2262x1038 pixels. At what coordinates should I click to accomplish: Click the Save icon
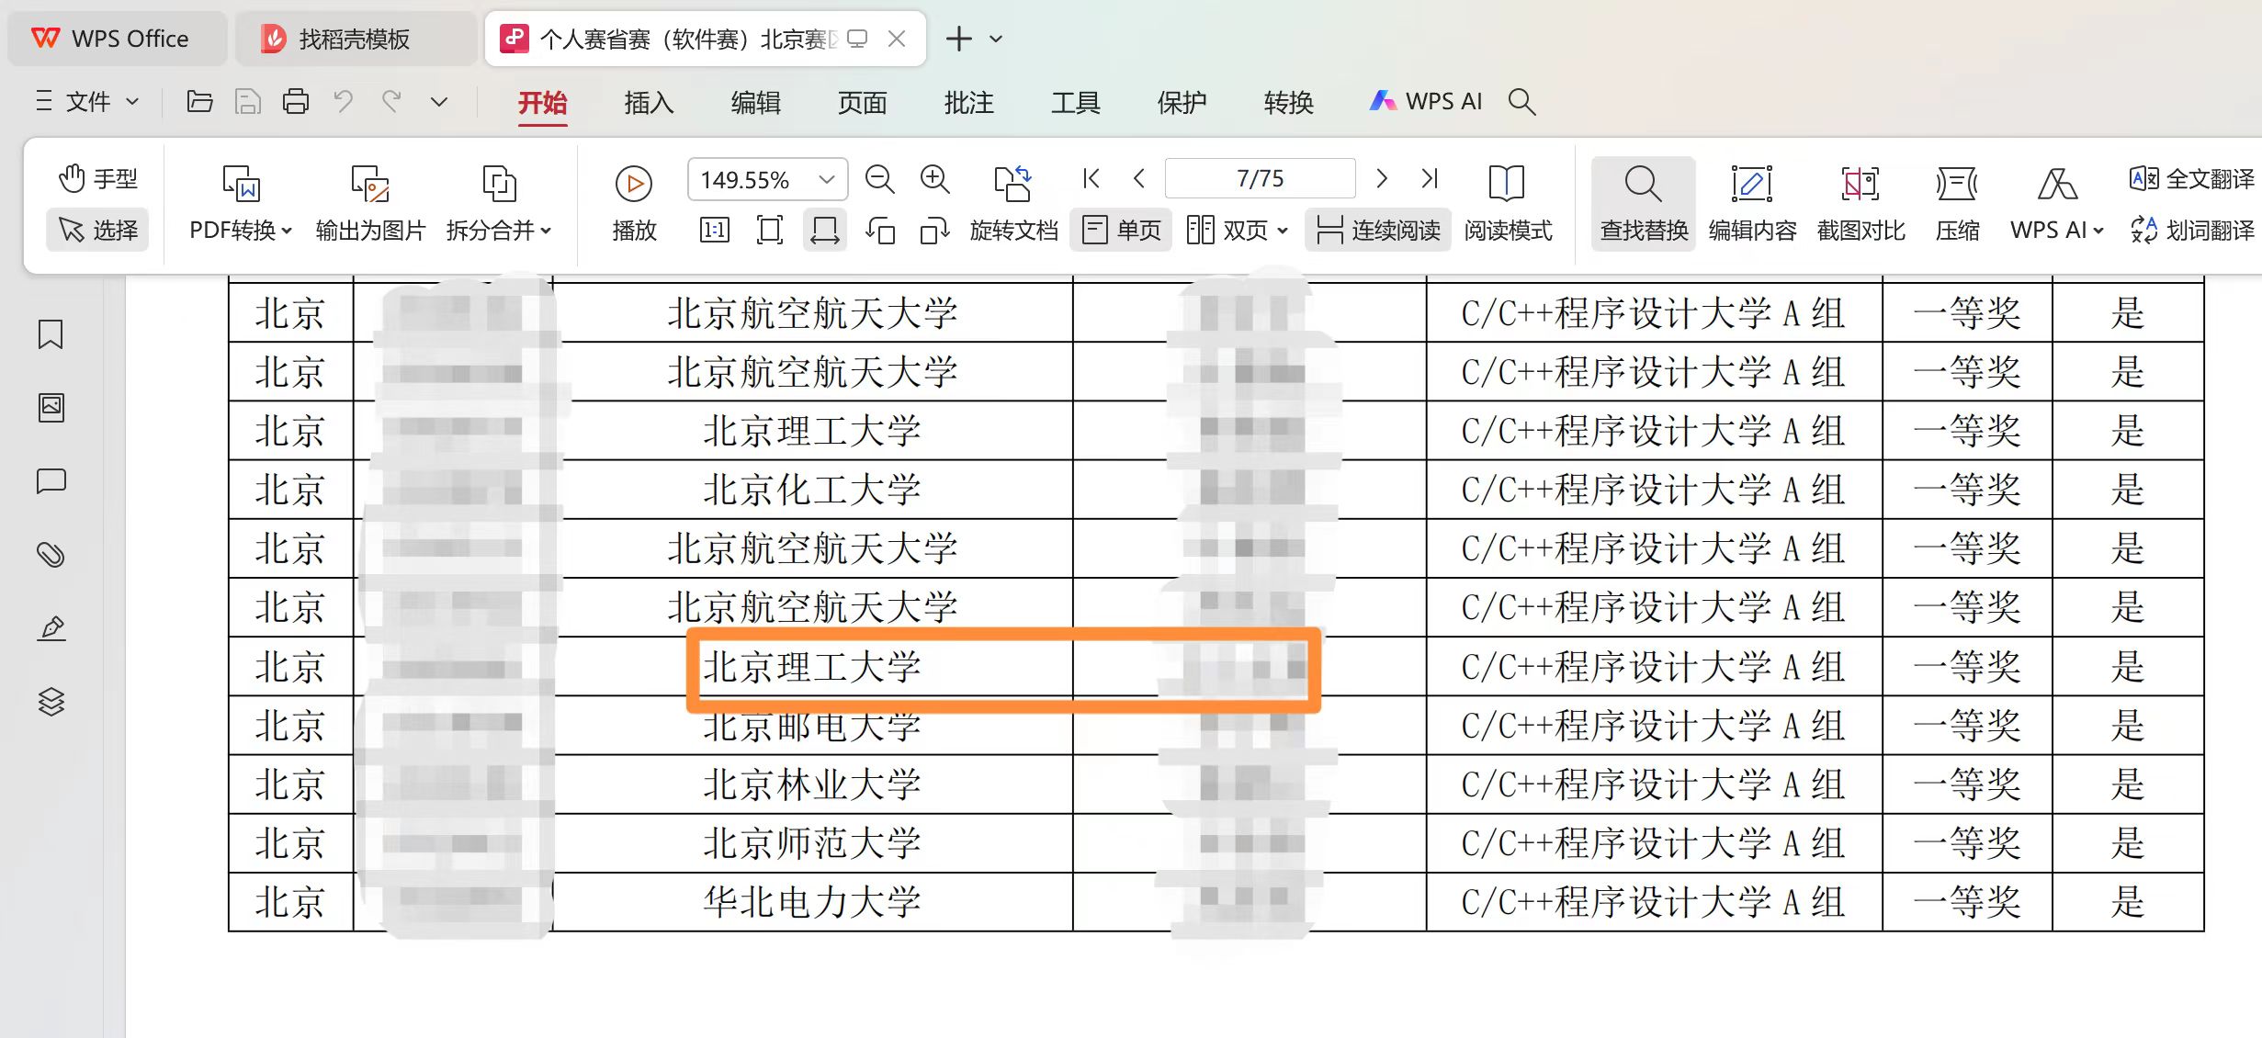(247, 101)
